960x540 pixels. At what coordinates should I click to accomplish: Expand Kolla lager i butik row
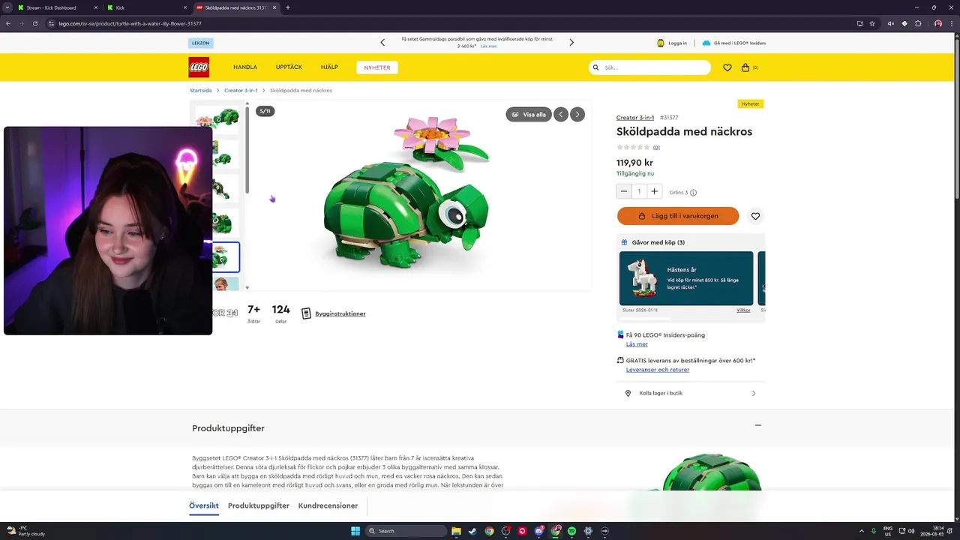[691, 393]
